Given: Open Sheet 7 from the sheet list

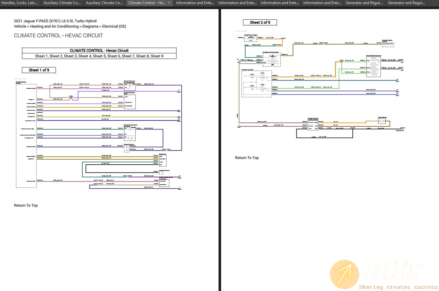Looking at the screenshot, I should click(x=128, y=56).
